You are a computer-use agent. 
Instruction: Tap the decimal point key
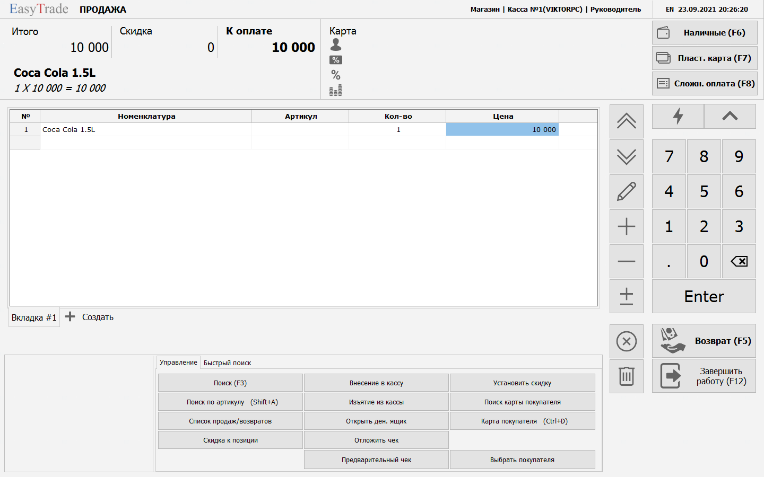pyautogui.click(x=669, y=261)
